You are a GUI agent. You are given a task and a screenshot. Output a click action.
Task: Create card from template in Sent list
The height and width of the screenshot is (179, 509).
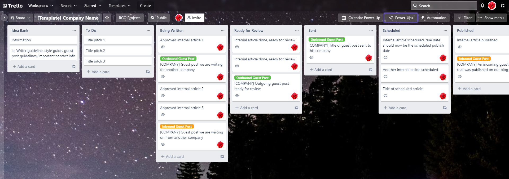tap(371, 70)
